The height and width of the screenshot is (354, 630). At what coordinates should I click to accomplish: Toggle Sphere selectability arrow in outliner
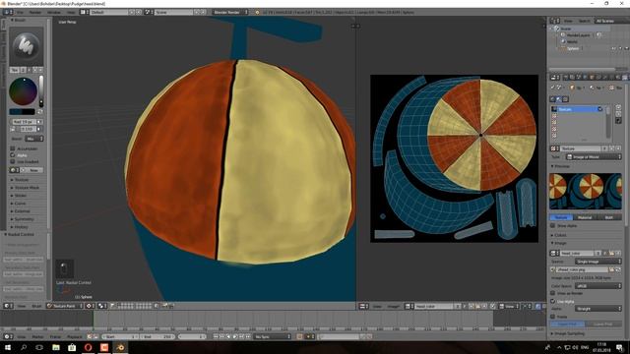pos(620,48)
